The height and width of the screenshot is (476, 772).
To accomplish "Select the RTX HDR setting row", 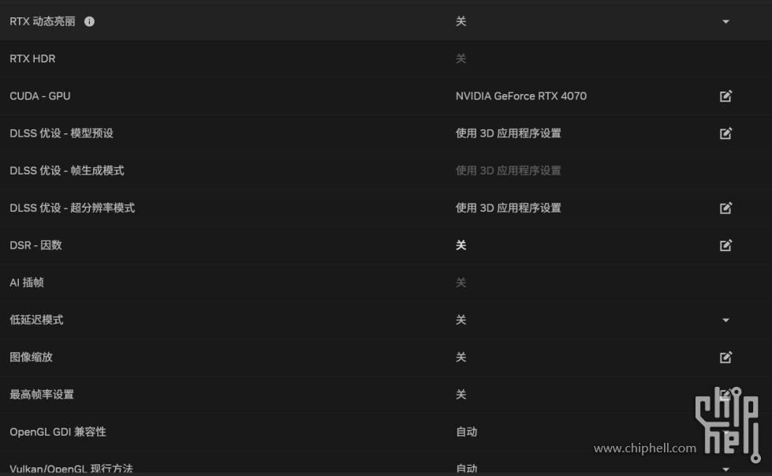I will 32,58.
